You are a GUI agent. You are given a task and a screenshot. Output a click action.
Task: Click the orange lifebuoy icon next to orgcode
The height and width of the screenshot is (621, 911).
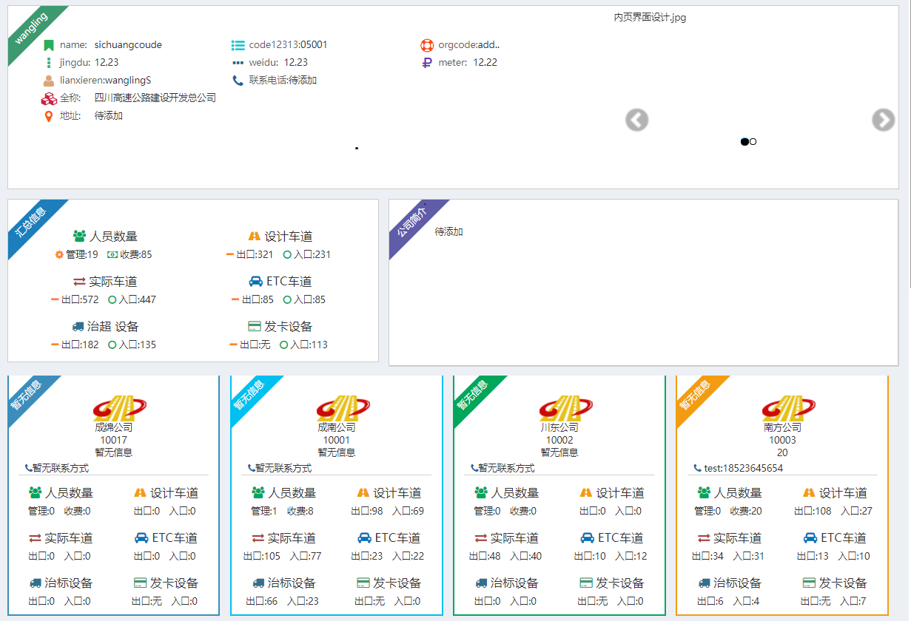point(426,45)
